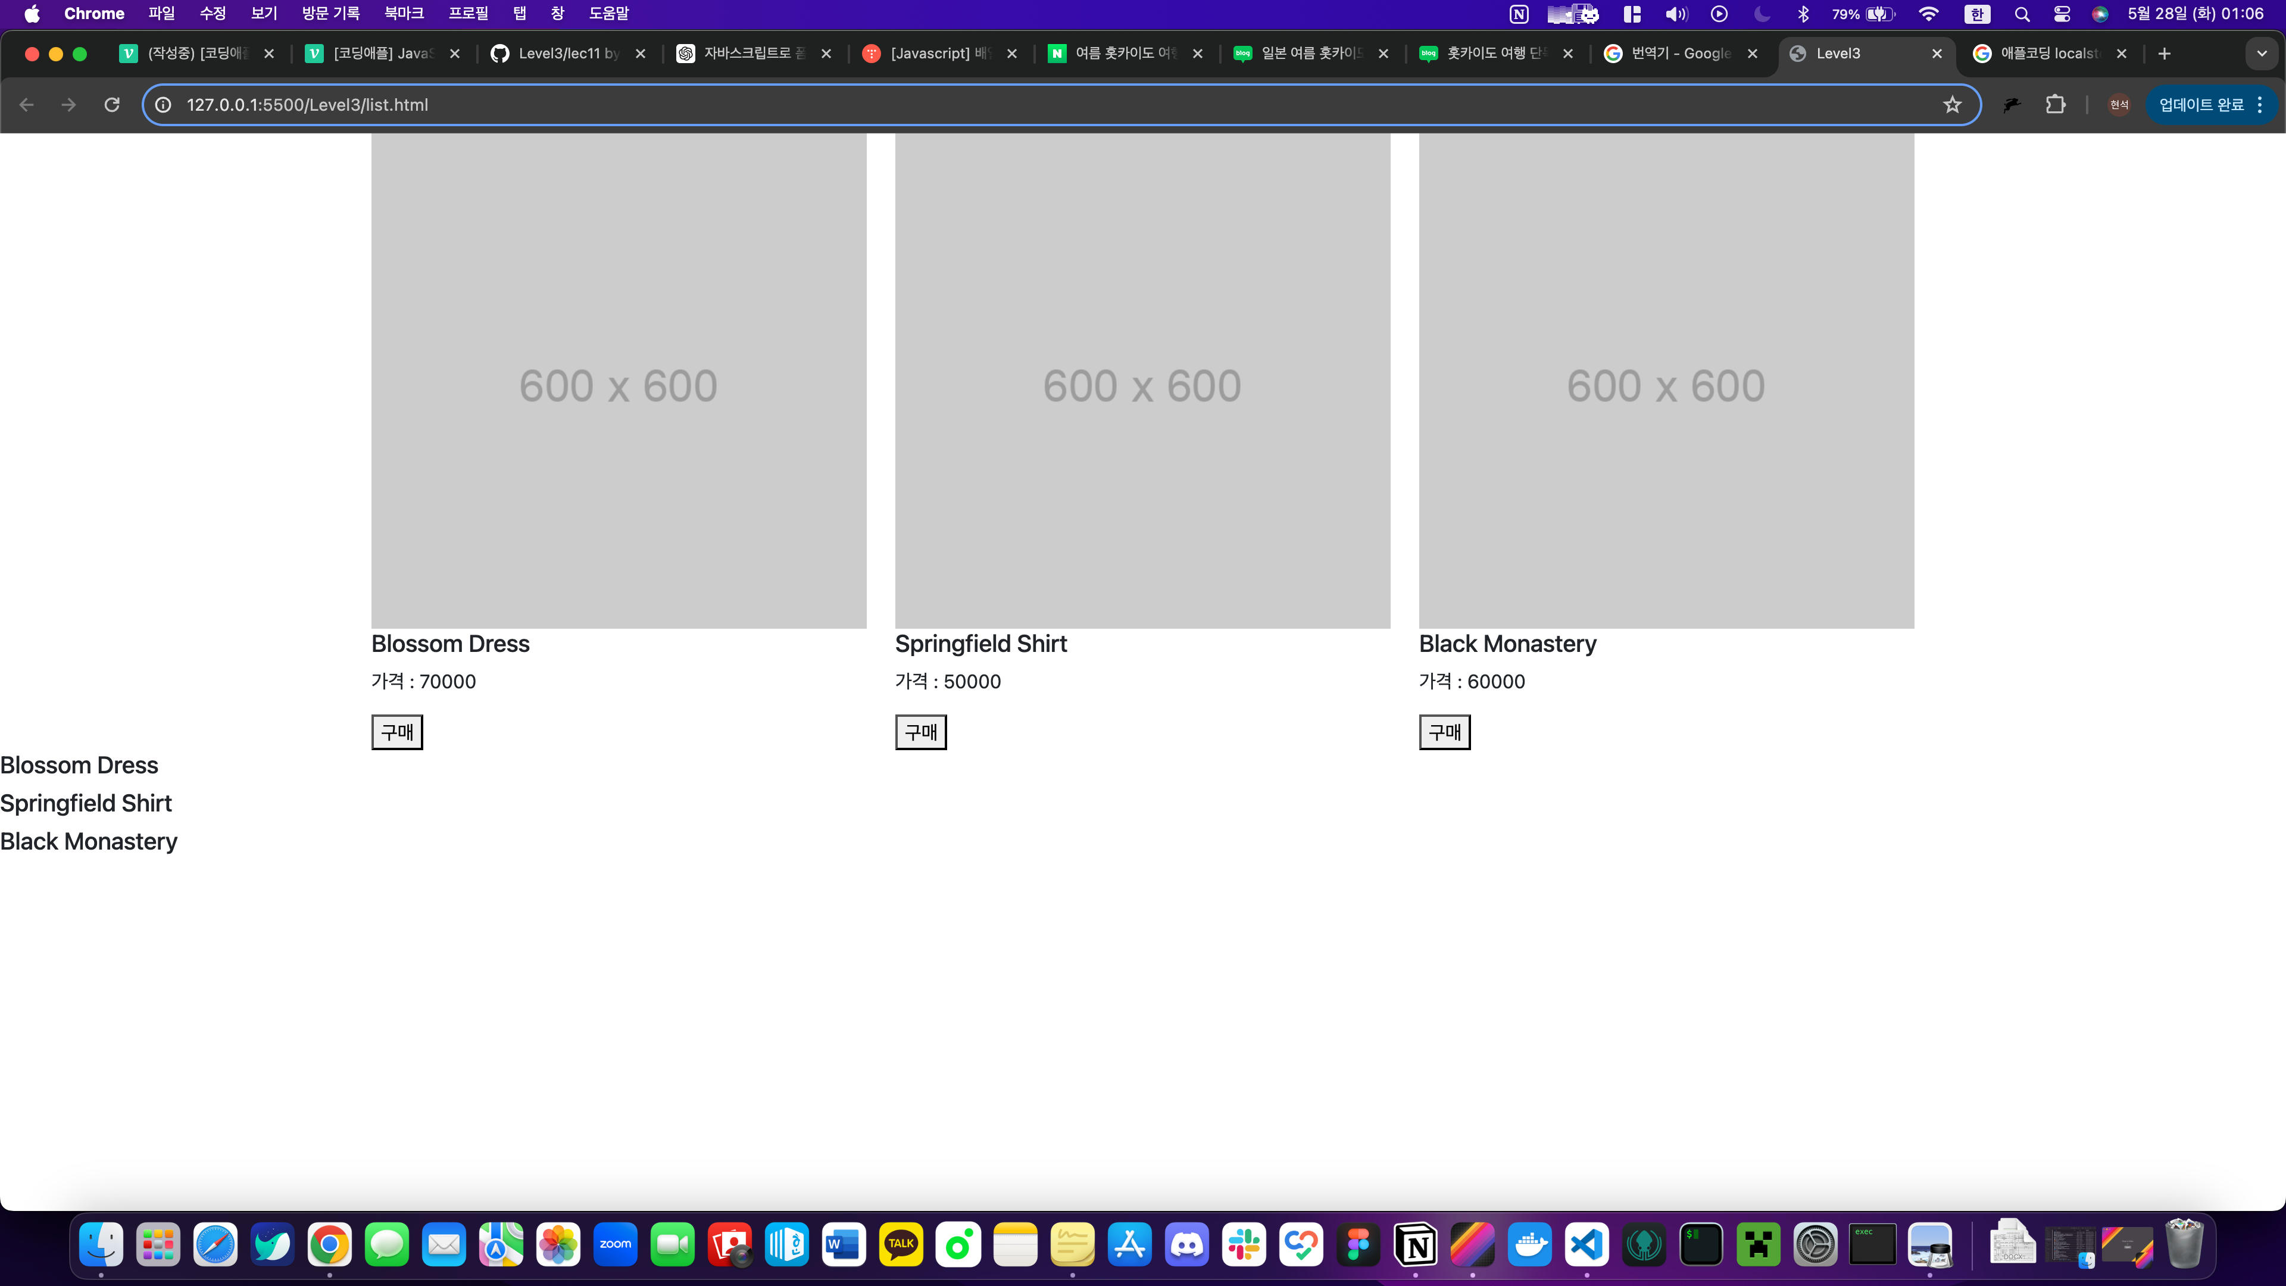Open a new tab with the plus button
Screen dimensions: 2286x1286
tap(2165, 53)
